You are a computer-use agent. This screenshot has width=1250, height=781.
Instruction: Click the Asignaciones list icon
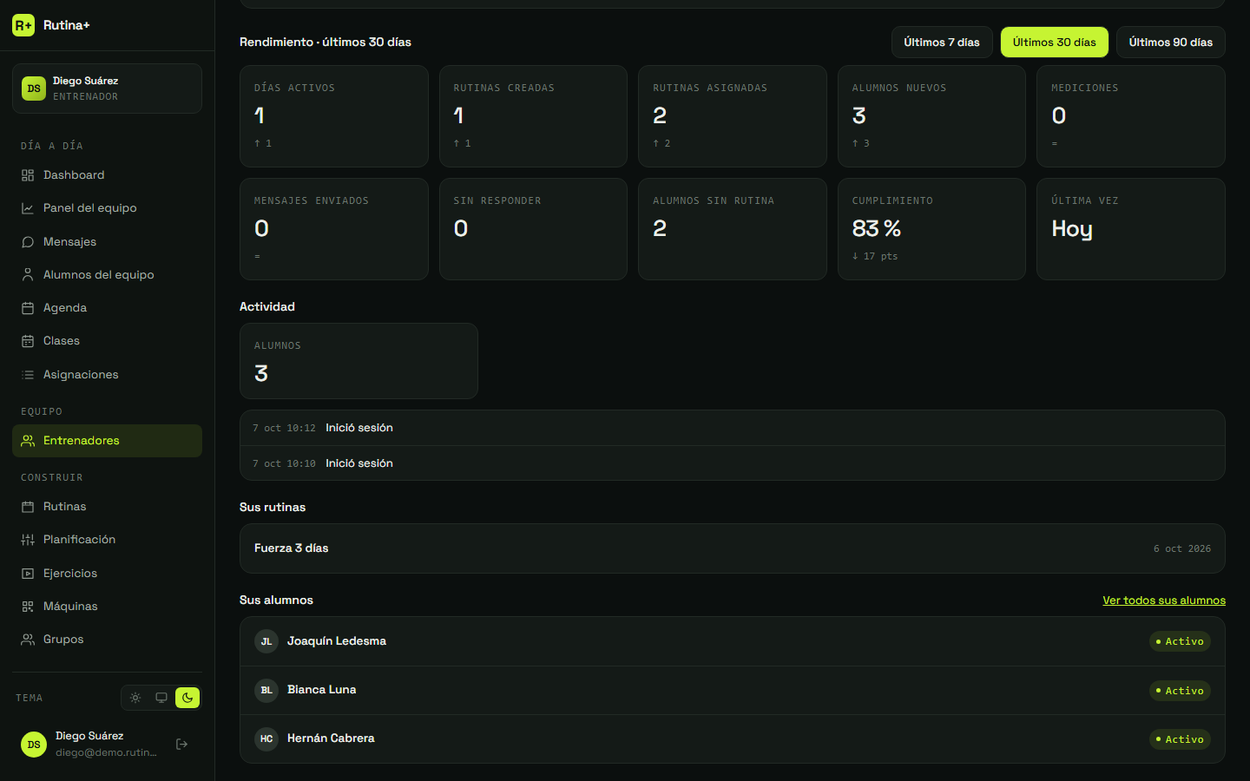click(x=28, y=375)
